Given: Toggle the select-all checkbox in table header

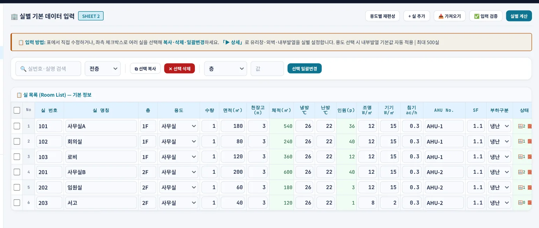Looking at the screenshot, I should [17, 110].
